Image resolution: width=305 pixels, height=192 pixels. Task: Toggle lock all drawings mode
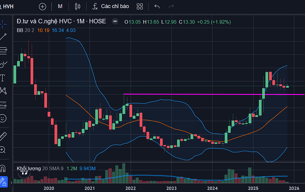click(x=4, y=182)
